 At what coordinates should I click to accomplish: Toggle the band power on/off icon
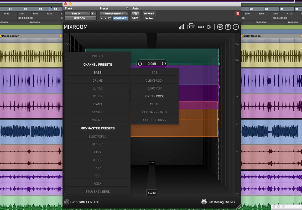(140, 64)
